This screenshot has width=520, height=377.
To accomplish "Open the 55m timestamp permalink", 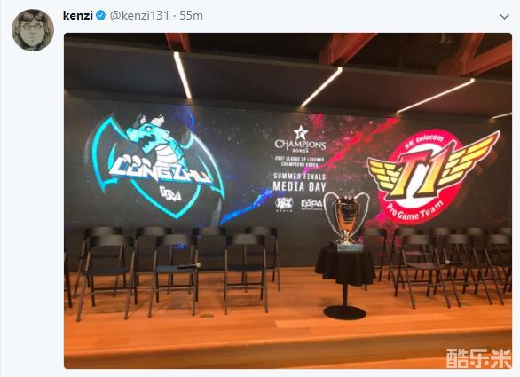I will 191,15.
